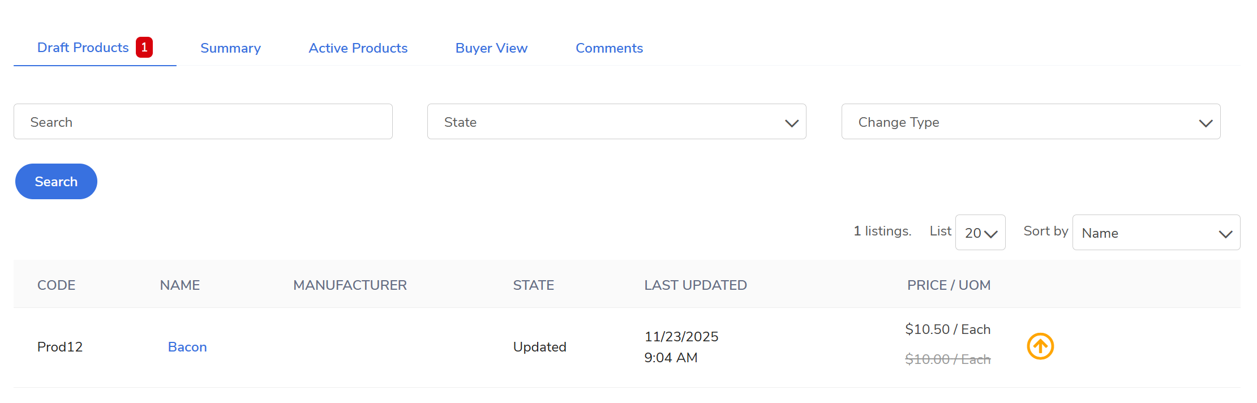
Task: Click the LAST UPDATED column header
Action: [x=695, y=285]
